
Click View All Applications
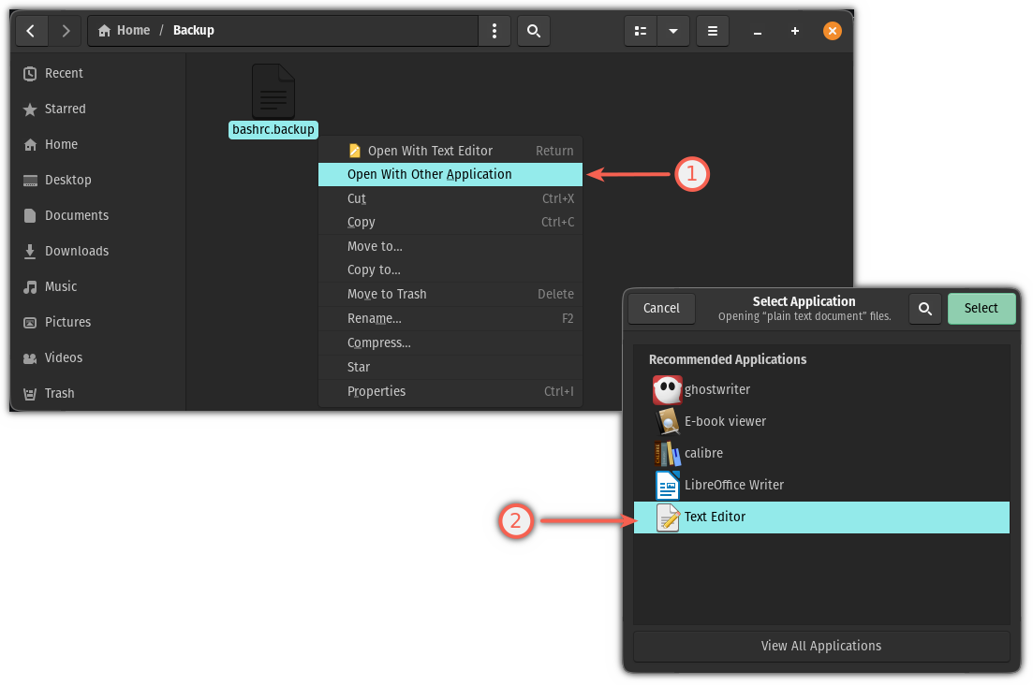821,646
